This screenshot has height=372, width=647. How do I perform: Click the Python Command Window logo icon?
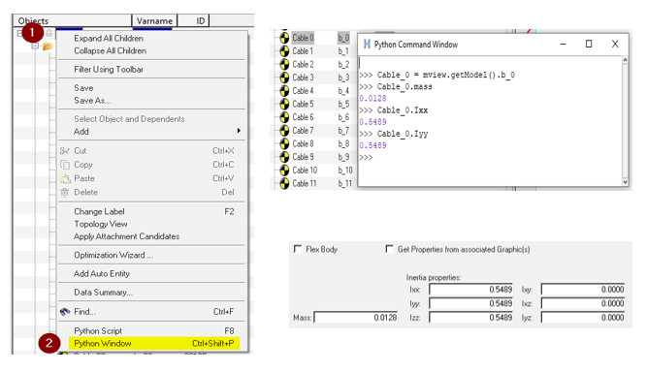[367, 45]
